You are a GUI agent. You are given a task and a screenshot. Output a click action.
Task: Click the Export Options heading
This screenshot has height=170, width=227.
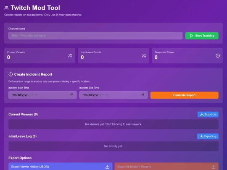coord(20,158)
